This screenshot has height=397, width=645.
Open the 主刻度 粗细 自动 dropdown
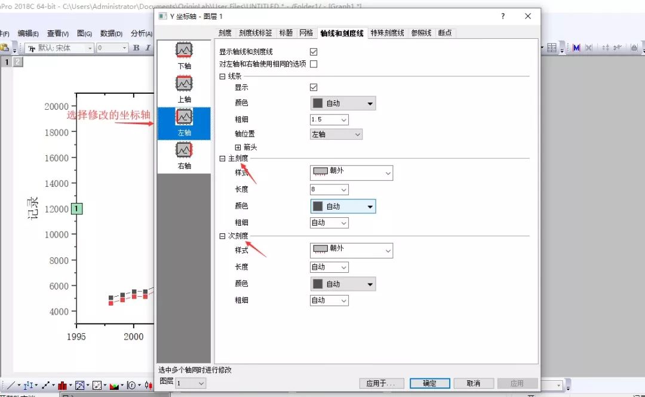(x=329, y=223)
